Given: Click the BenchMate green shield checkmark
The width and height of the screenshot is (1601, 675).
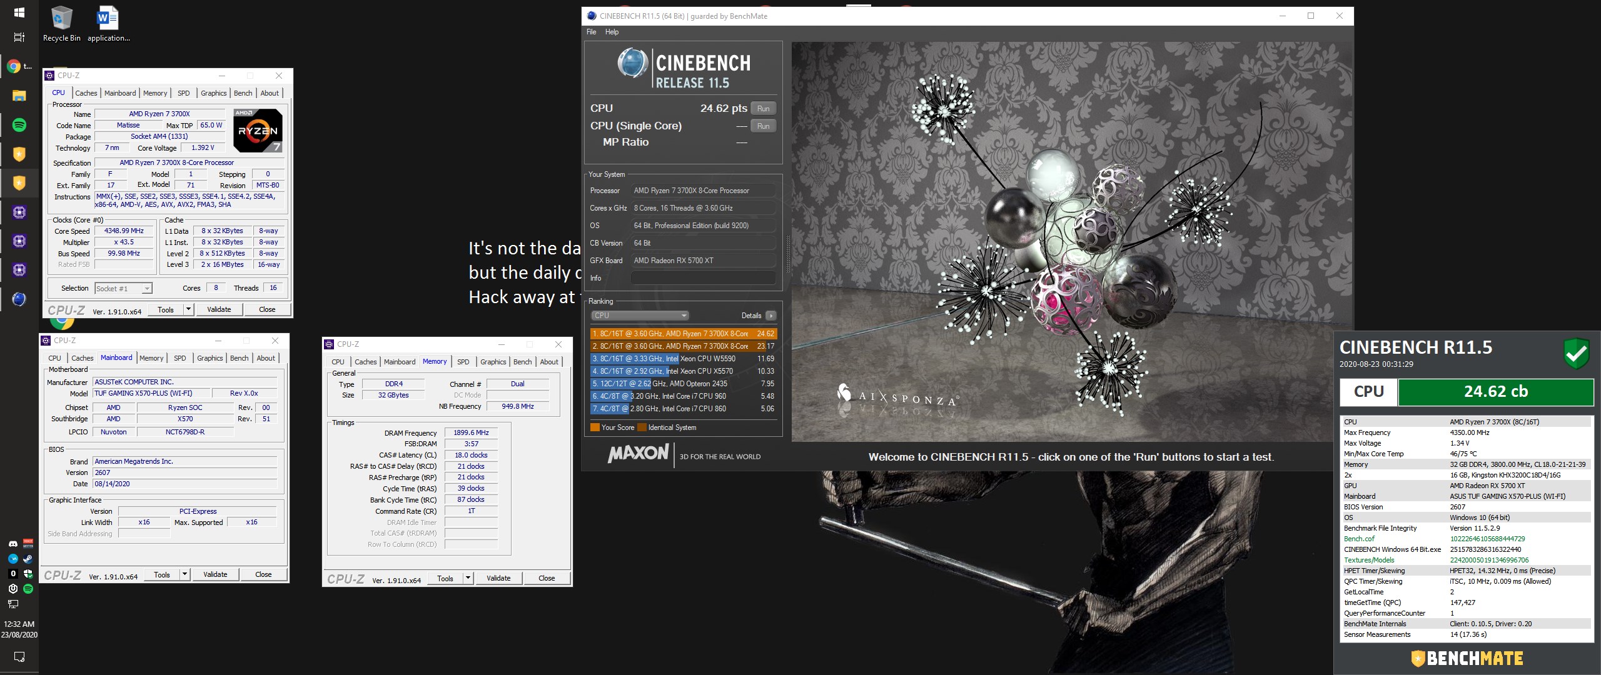Looking at the screenshot, I should coord(1576,354).
